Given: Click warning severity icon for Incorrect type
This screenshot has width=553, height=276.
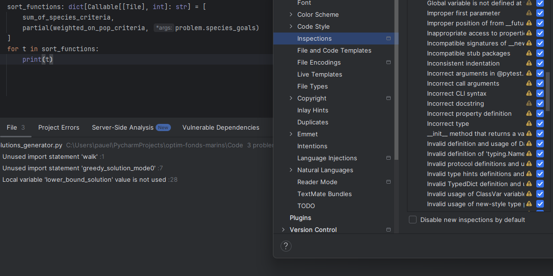Looking at the screenshot, I should tap(529, 124).
